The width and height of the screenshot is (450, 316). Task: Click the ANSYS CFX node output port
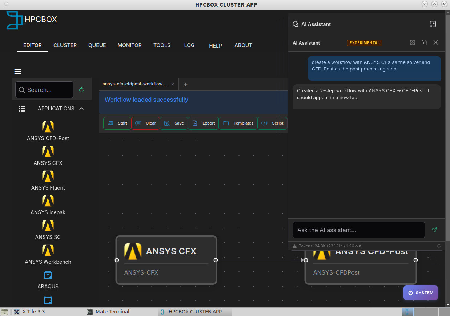click(x=216, y=260)
